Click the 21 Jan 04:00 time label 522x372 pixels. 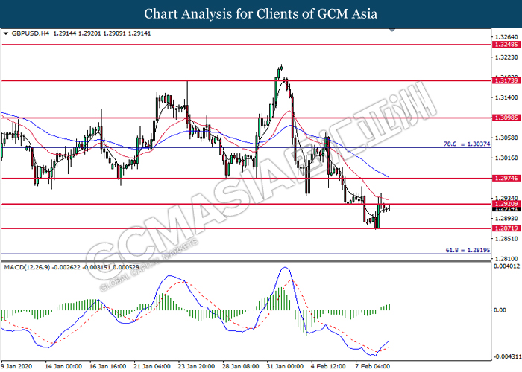click(x=152, y=366)
